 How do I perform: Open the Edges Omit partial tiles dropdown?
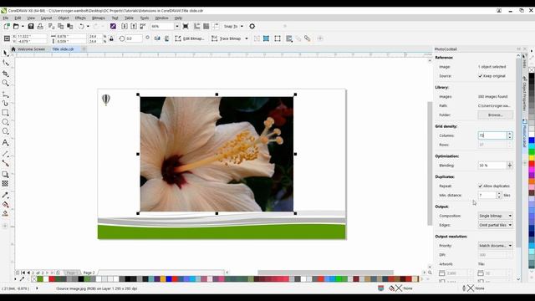(496, 225)
